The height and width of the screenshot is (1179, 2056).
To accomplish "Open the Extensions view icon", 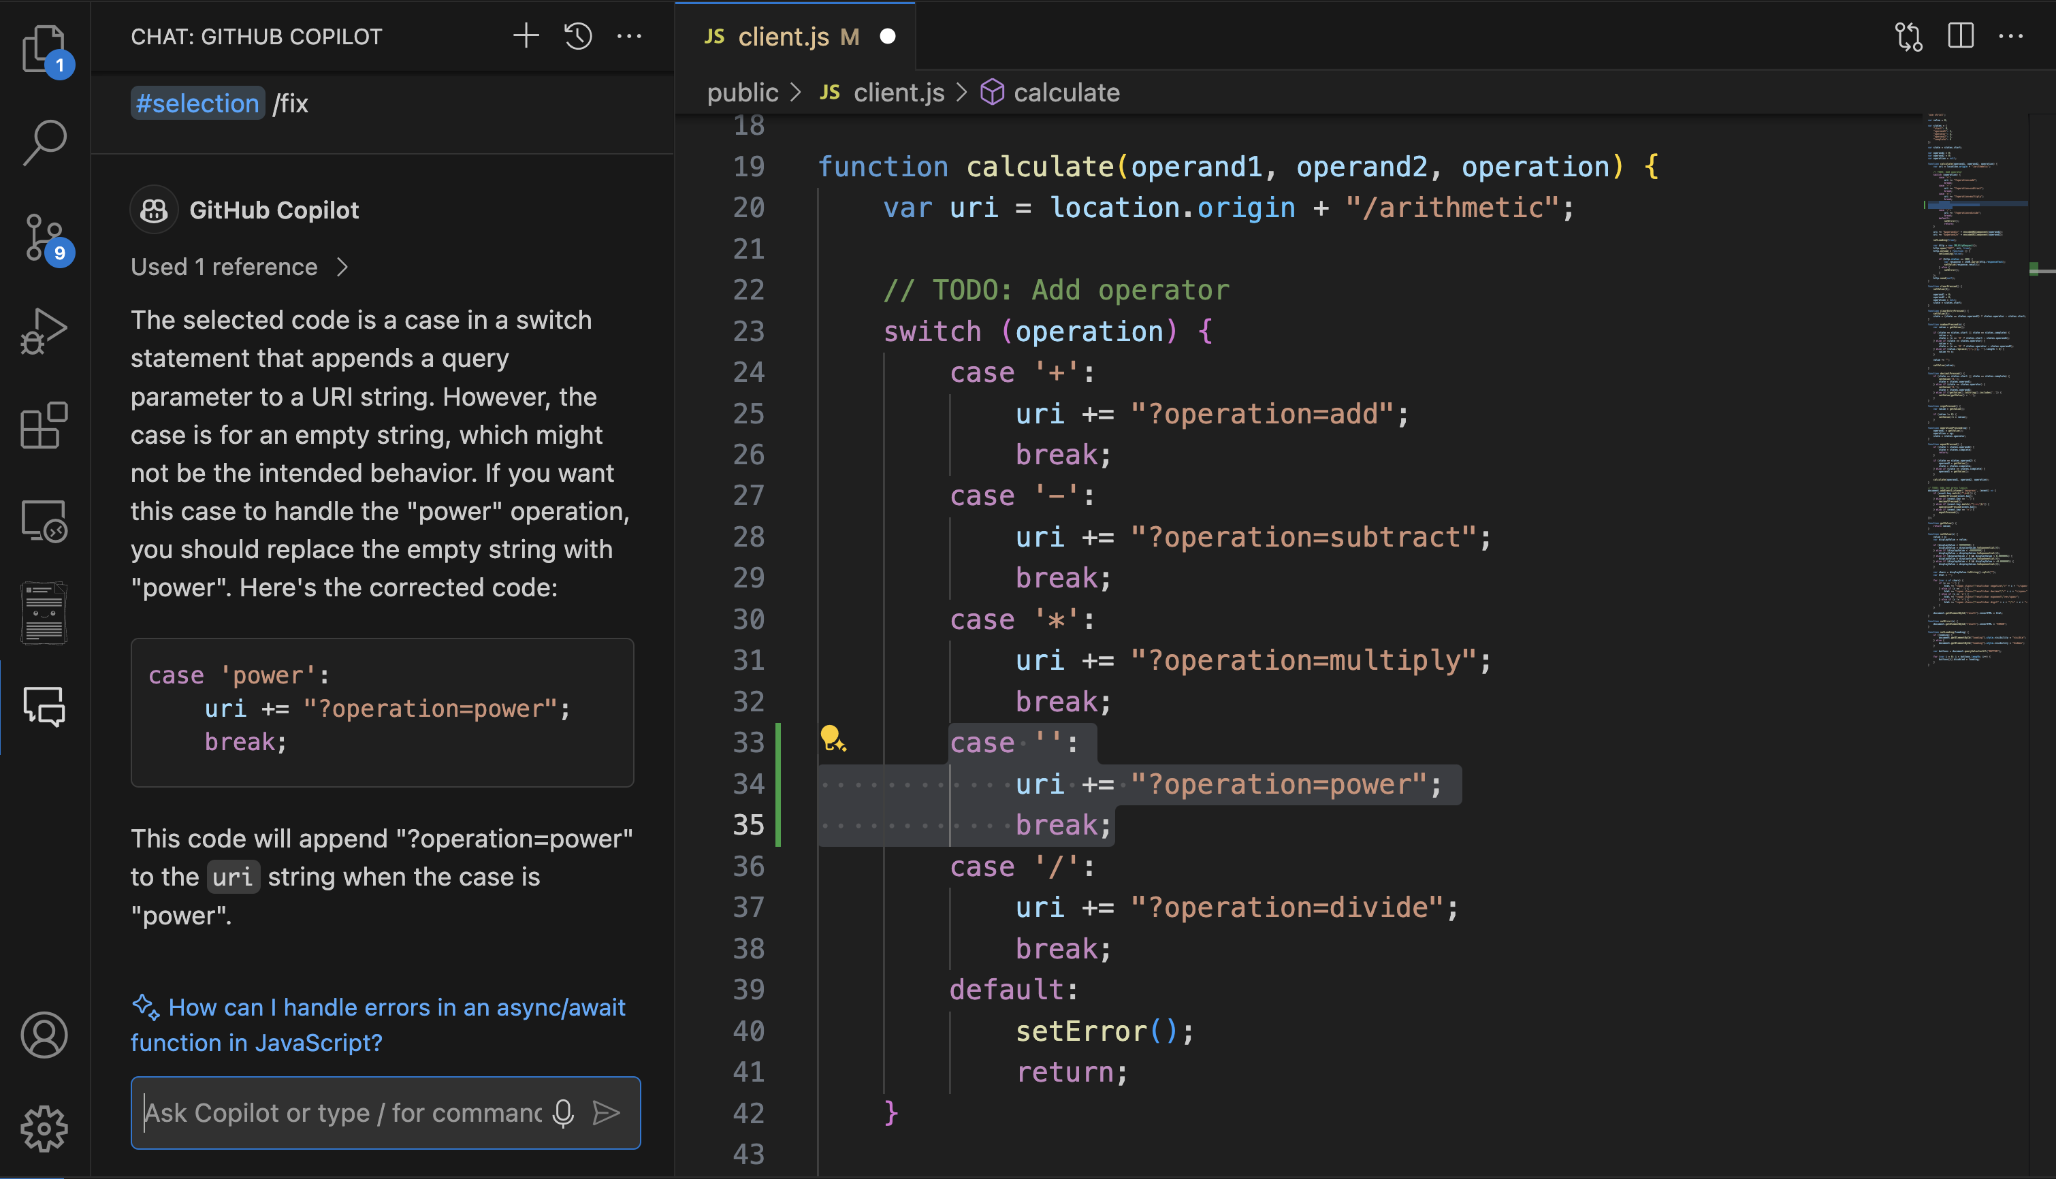I will 44,425.
